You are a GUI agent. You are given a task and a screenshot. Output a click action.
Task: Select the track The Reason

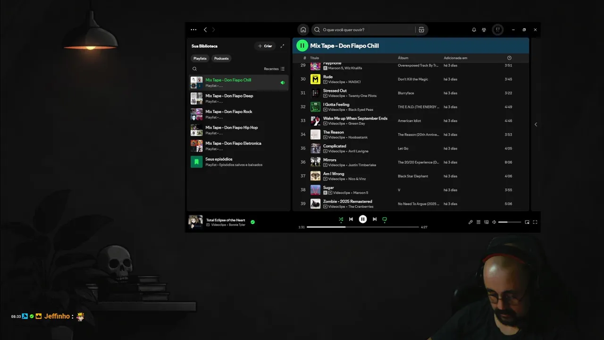point(411,135)
